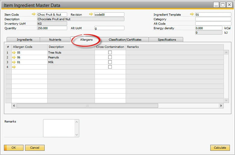This screenshot has height=155, width=235.
Task: Click the Ingredient Template field
Action: [213, 14]
